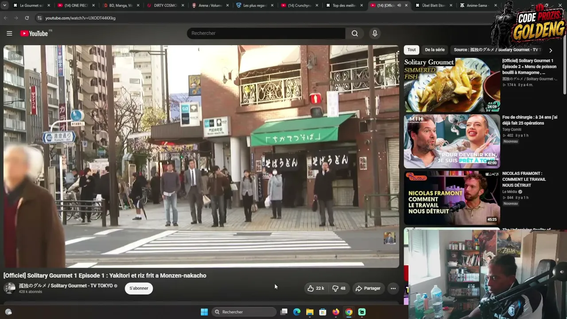Dislike the video with thumbs down
The image size is (567, 319).
[x=339, y=288]
